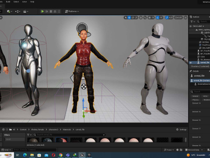The height and width of the screenshot is (158, 210).
Task: Toggle visibility eye of selected unreal_file actor
Action: tap(190, 62)
